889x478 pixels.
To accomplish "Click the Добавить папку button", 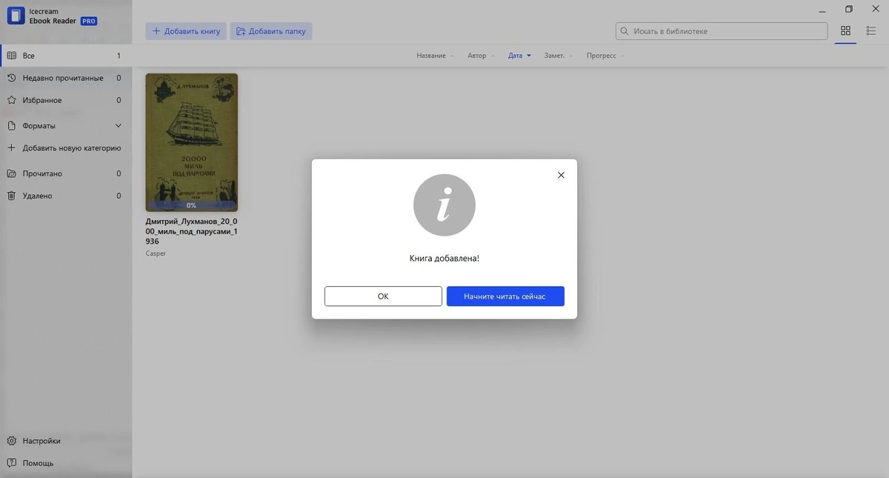I will click(x=271, y=31).
